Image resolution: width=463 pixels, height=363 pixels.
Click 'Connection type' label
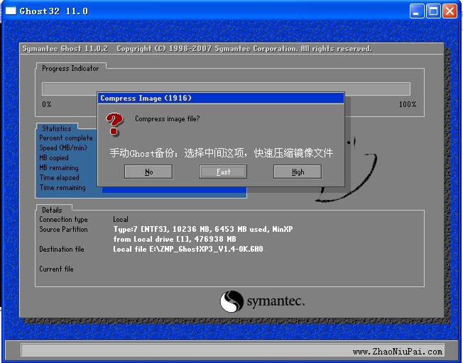63,219
